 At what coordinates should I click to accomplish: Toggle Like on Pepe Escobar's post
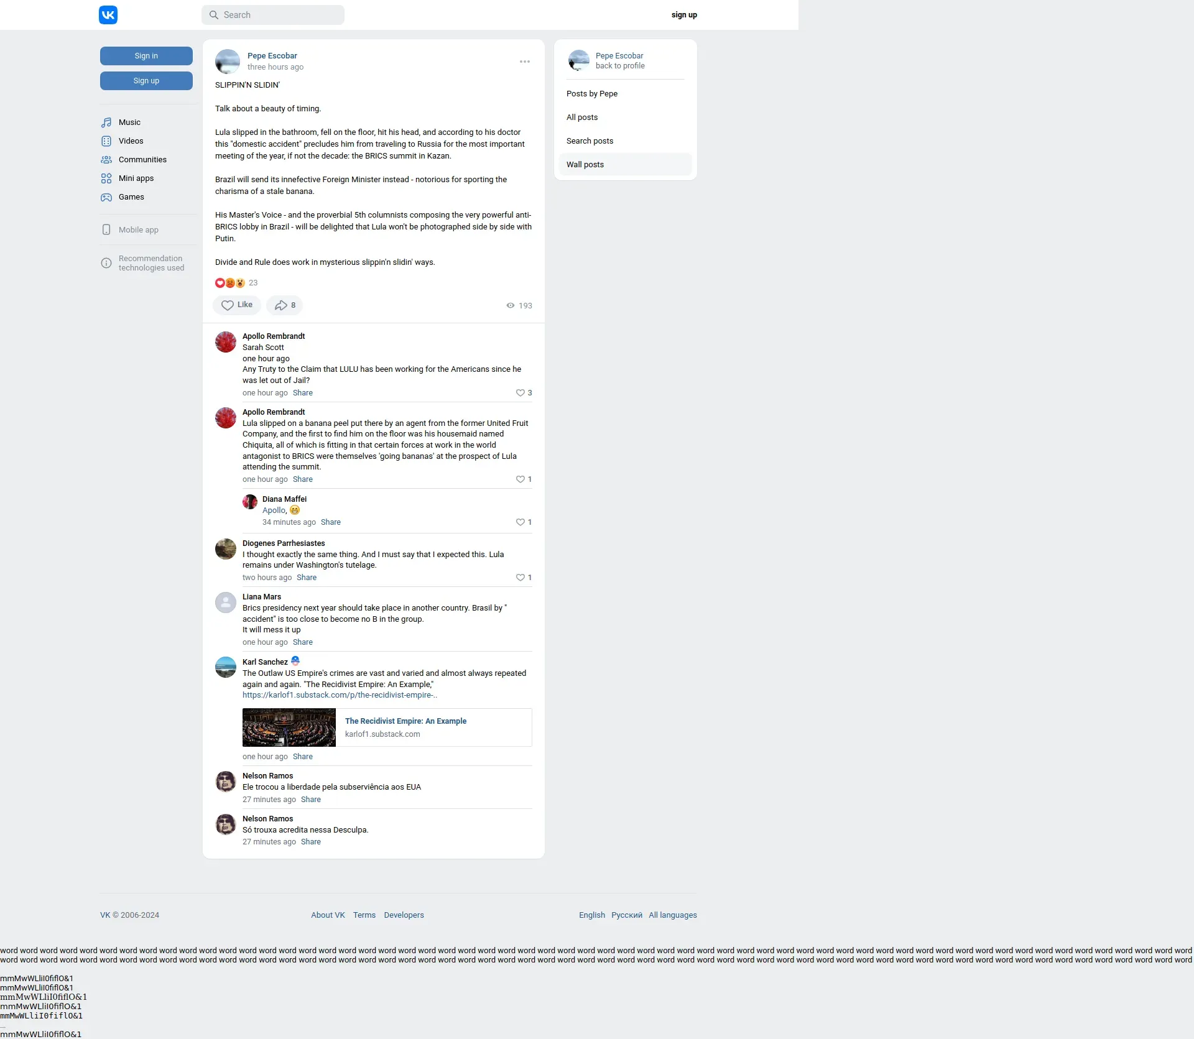point(237,305)
